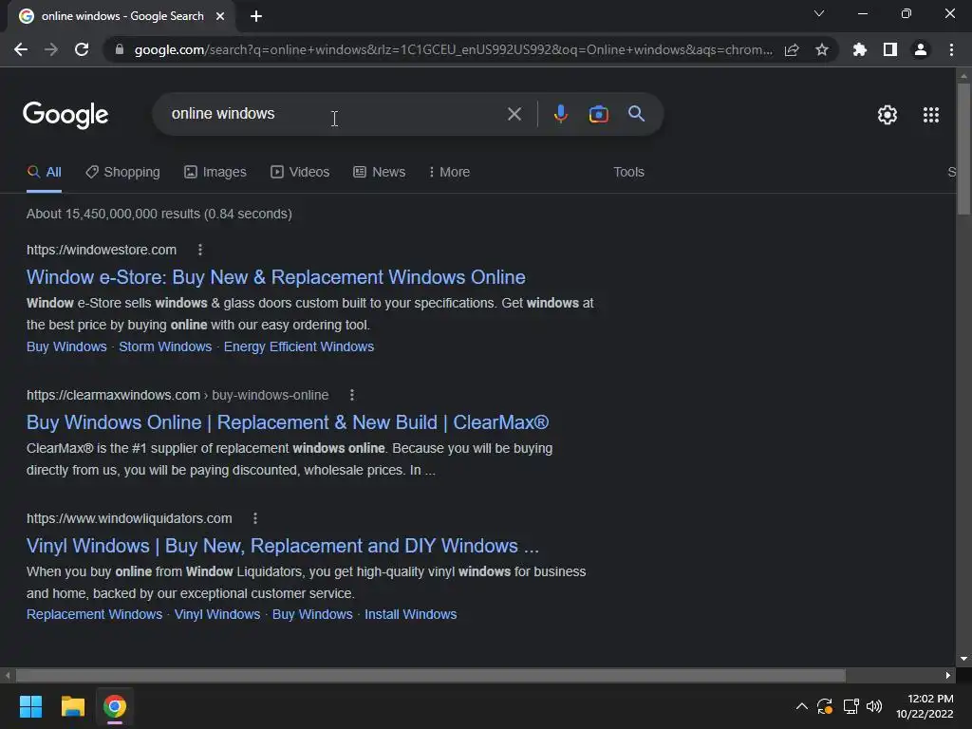972x729 pixels.
Task: Open a new tab with the plus button
Action: click(256, 16)
